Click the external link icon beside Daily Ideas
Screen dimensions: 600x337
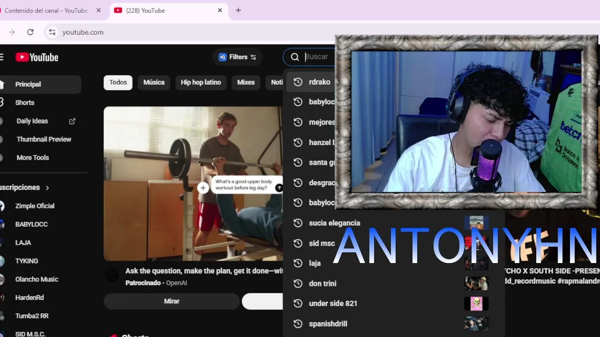72,121
